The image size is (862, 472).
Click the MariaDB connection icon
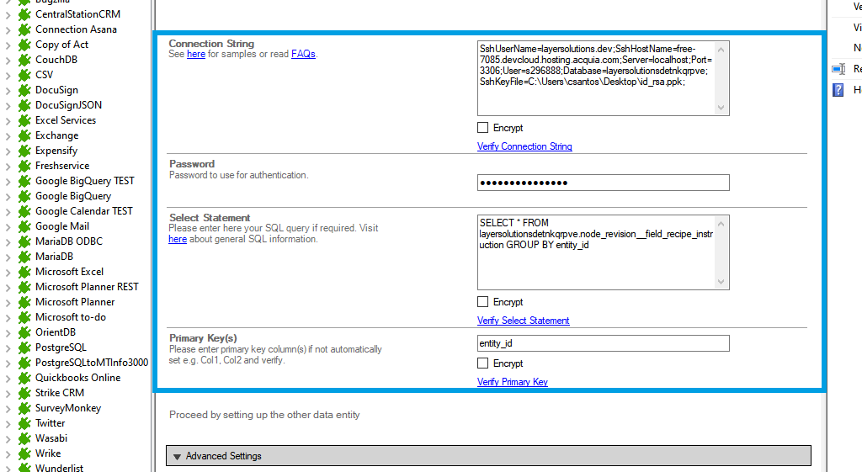click(24, 257)
